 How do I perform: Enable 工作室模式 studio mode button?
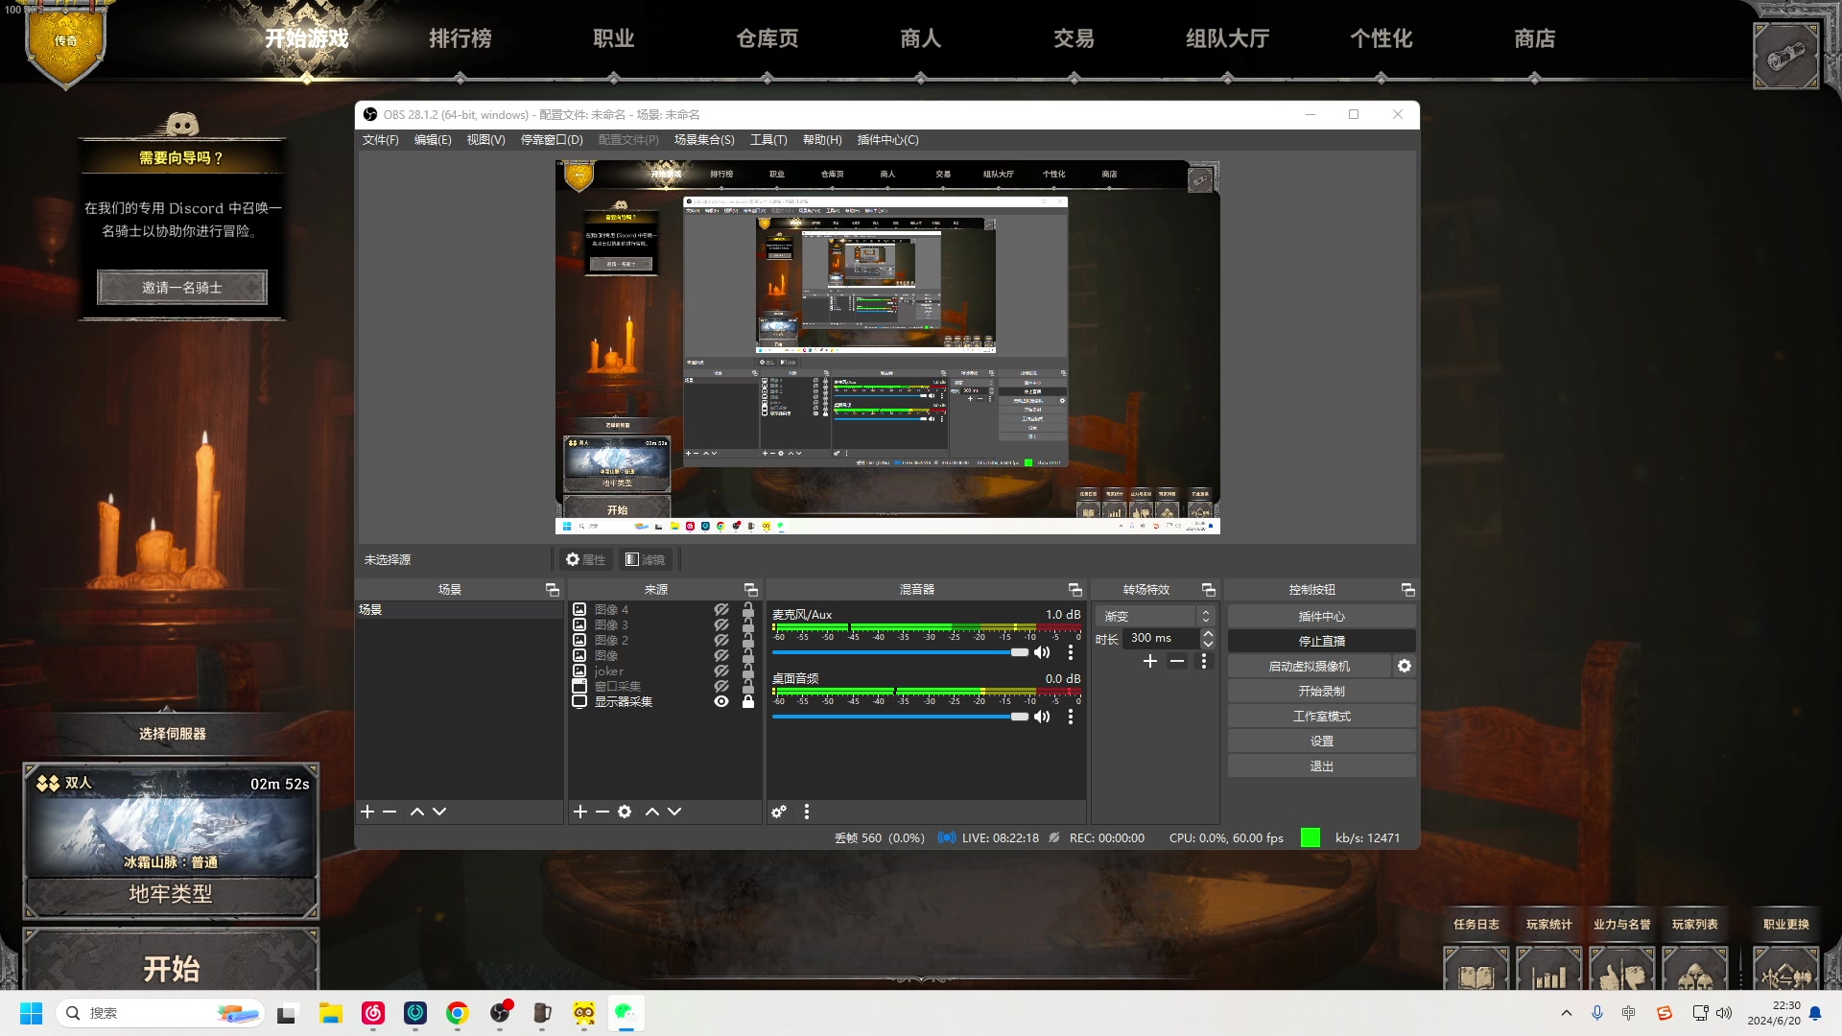1321,716
